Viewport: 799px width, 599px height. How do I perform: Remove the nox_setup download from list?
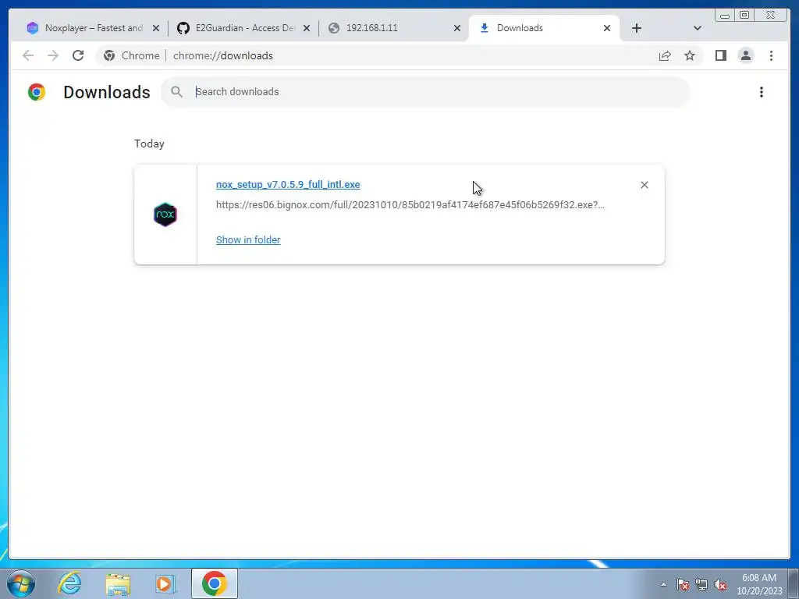tap(644, 185)
